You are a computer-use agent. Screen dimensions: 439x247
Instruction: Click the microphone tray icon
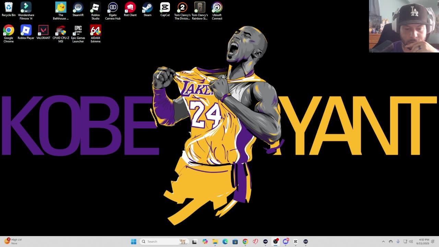(398, 242)
